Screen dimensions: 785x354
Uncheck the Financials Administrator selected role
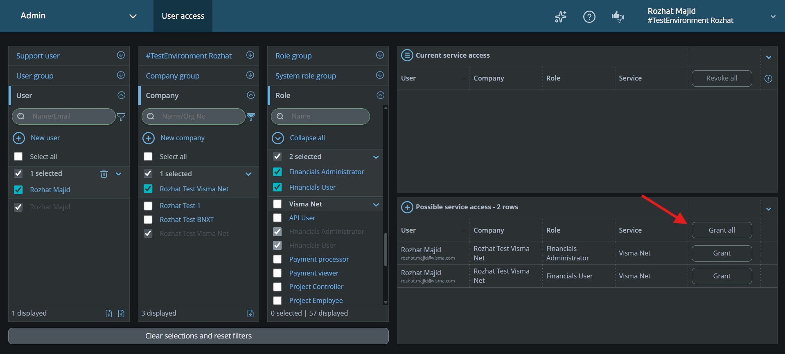(x=277, y=172)
